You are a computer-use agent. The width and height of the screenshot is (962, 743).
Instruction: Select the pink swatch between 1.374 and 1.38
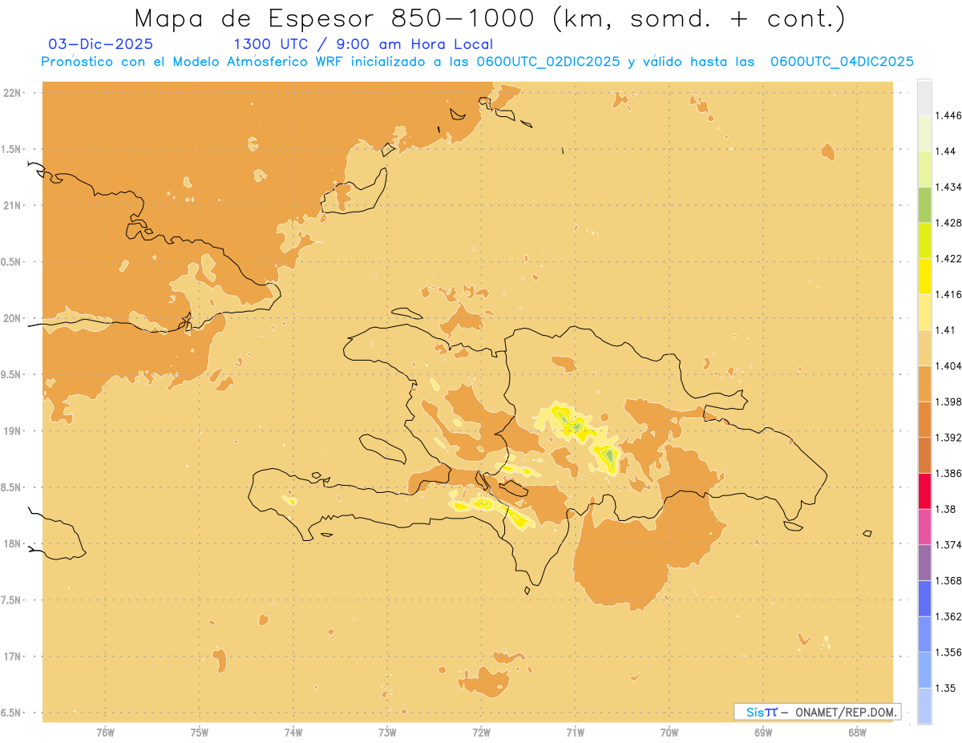924,527
